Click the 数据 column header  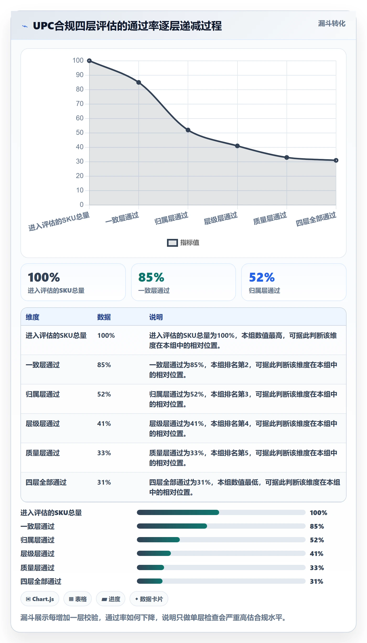click(104, 317)
